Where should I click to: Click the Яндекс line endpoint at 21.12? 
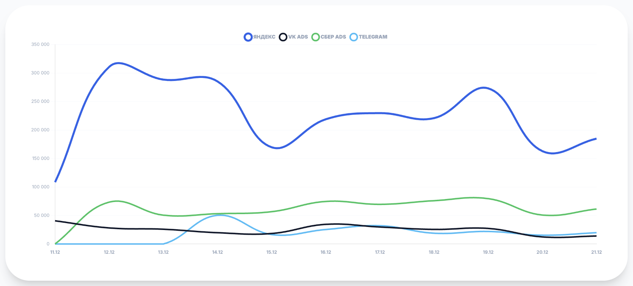[596, 139]
